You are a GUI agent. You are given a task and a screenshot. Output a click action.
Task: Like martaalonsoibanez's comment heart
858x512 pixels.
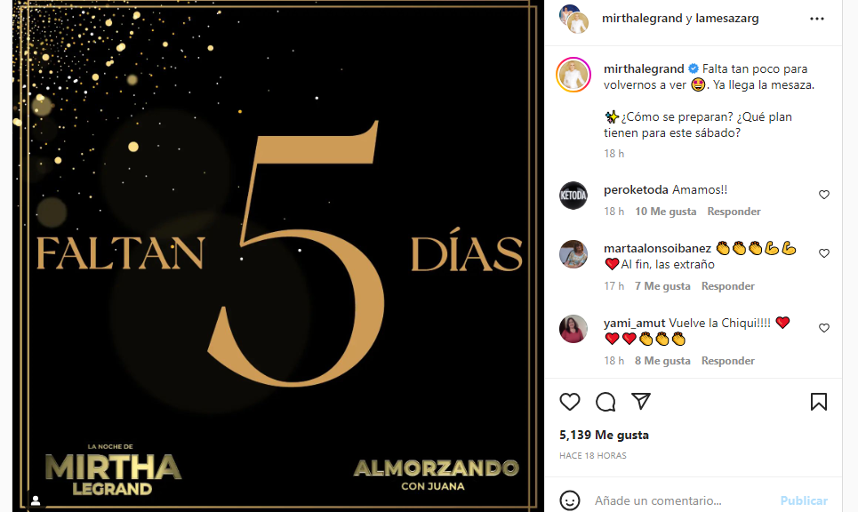pos(824,253)
